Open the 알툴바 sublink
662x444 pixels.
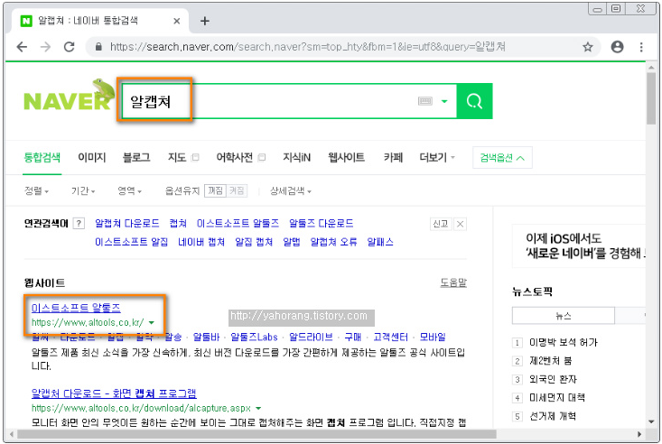coord(207,337)
